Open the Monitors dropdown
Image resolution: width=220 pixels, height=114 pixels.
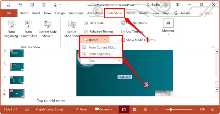coord(168,27)
